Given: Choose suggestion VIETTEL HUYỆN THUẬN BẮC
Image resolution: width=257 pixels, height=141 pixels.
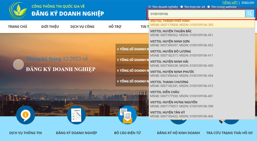Looking at the screenshot, I should [x=202, y=33].
